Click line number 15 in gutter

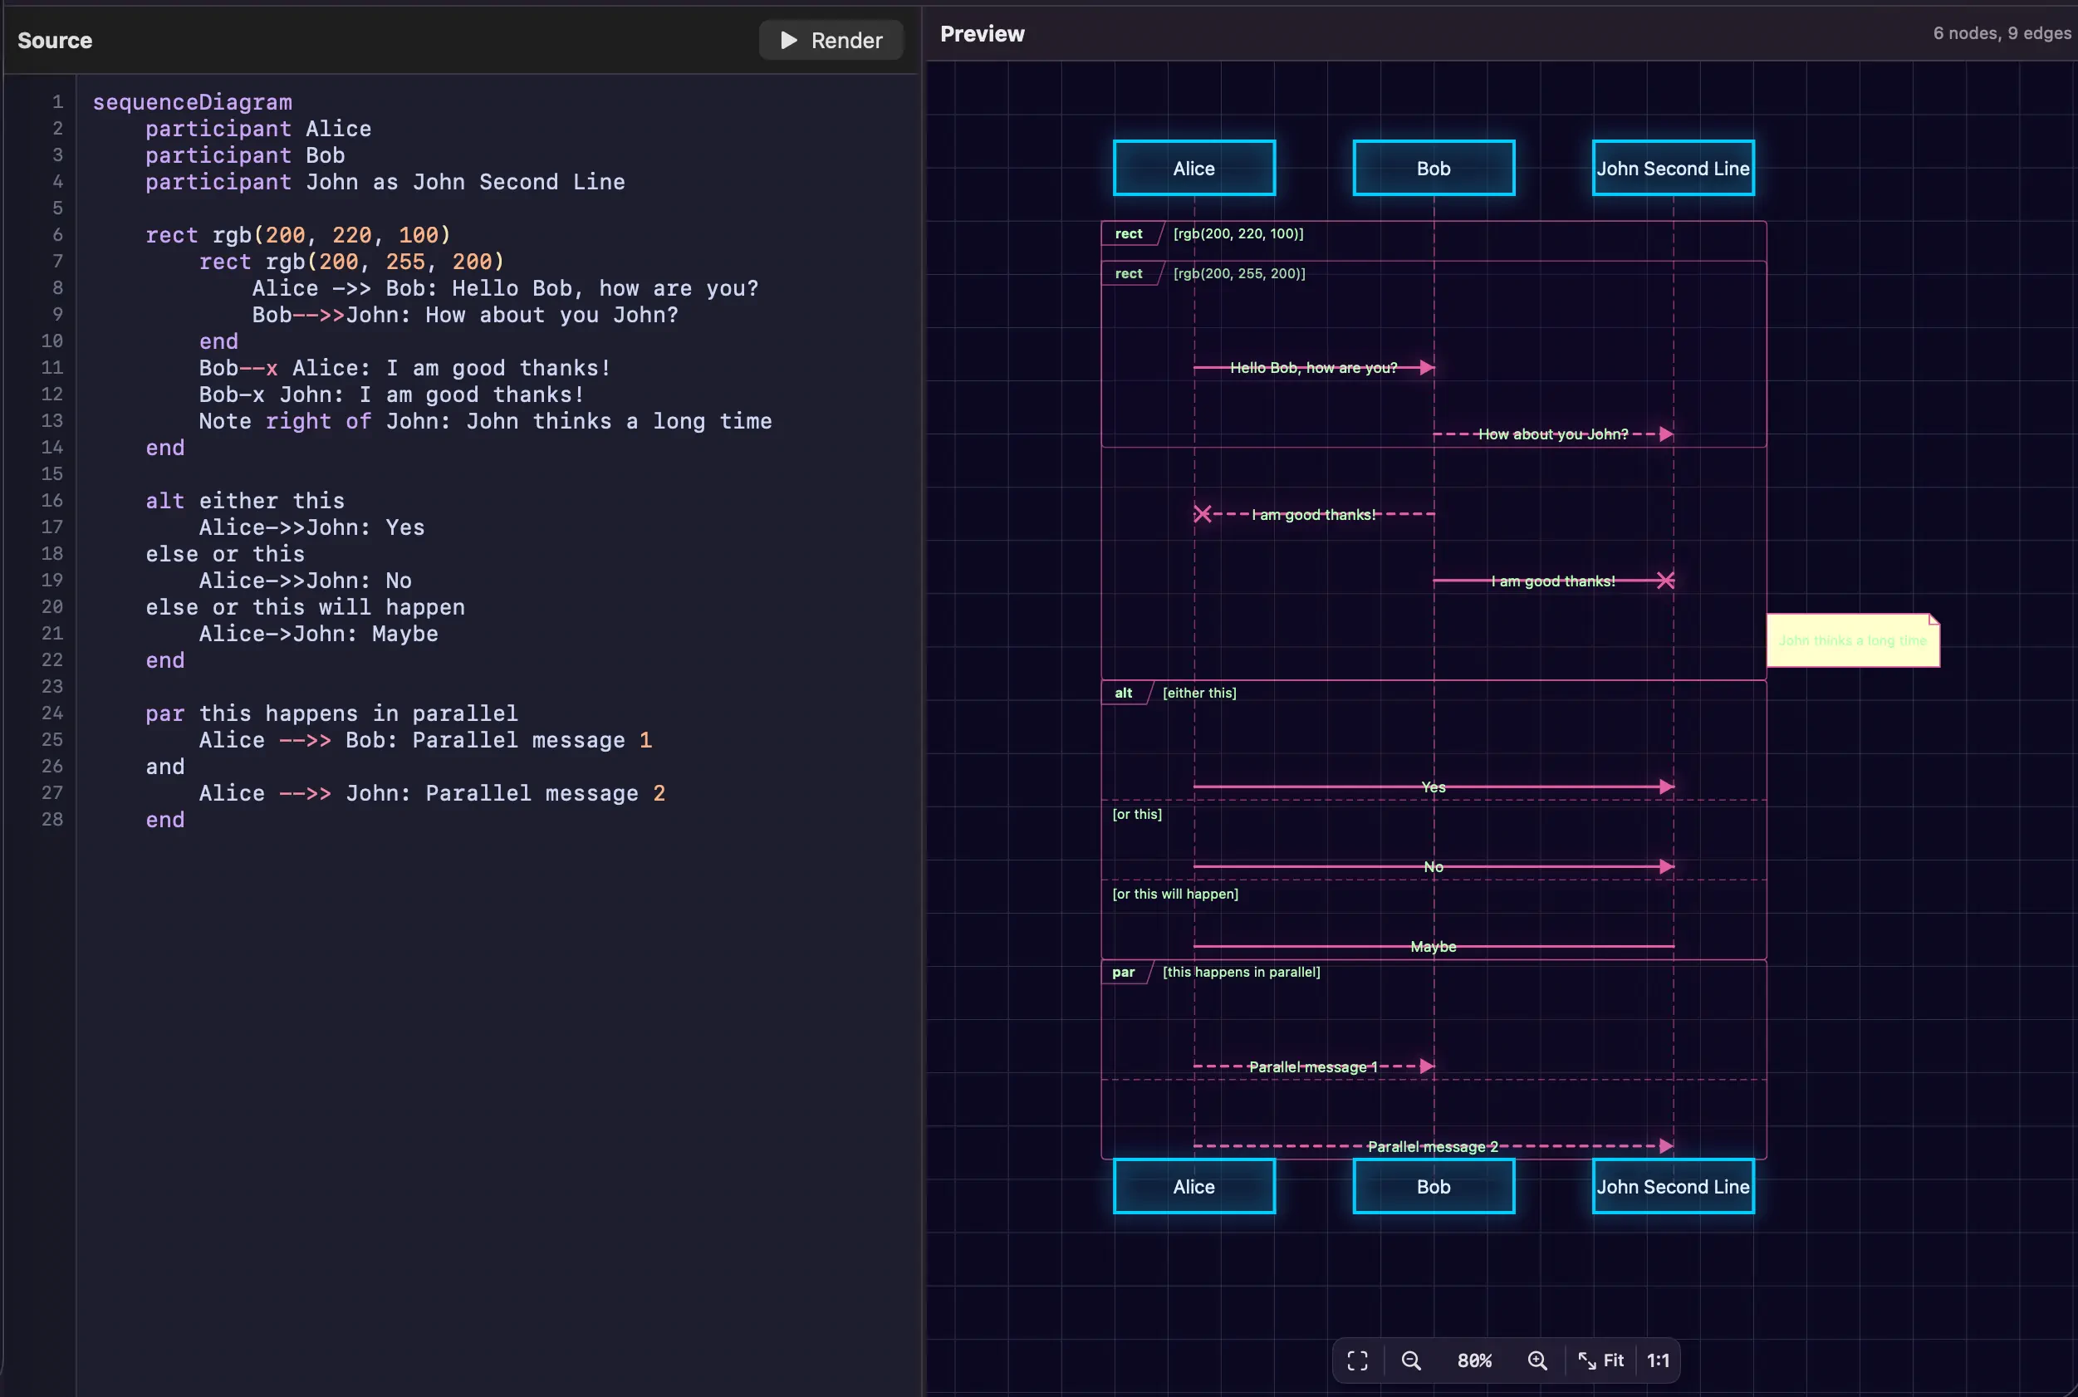tap(51, 474)
